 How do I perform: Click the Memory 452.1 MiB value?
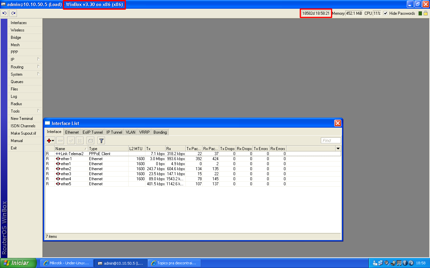[x=354, y=13]
